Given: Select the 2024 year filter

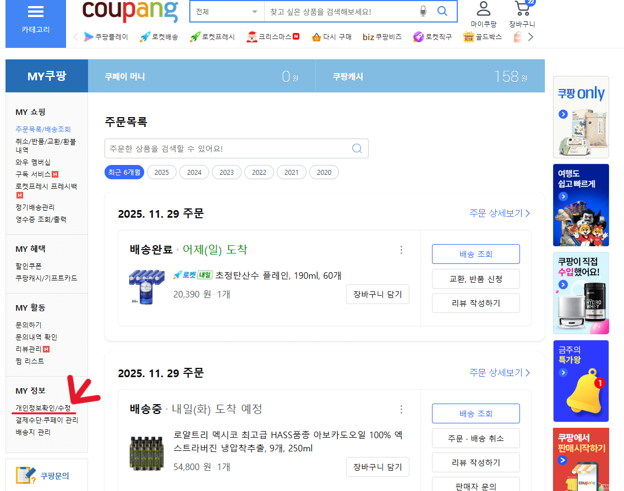Looking at the screenshot, I should 194,172.
